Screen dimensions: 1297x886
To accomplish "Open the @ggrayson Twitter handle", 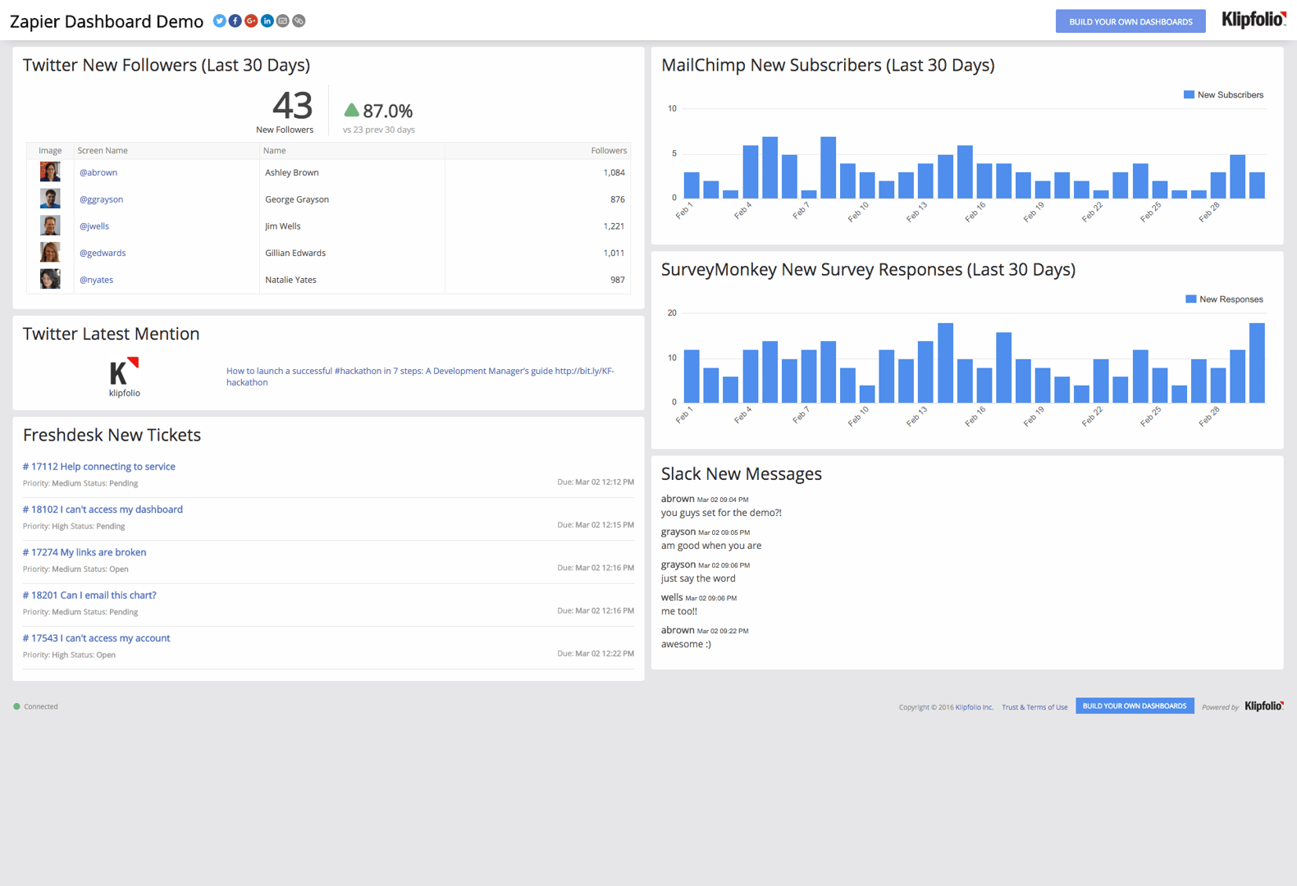I will click(101, 199).
